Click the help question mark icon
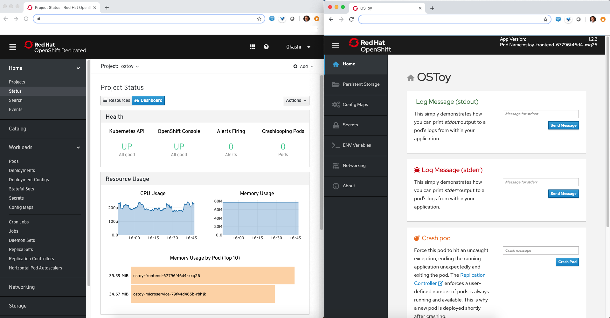Image resolution: width=610 pixels, height=318 pixels. (x=266, y=47)
